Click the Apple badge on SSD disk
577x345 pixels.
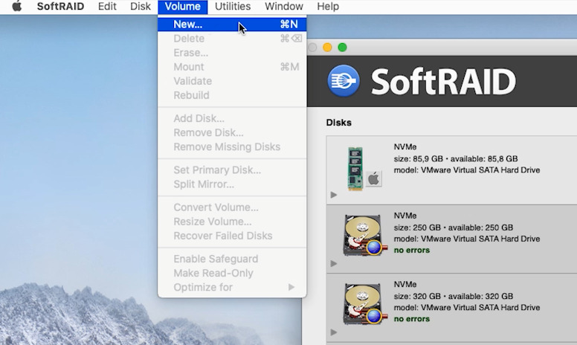click(373, 179)
